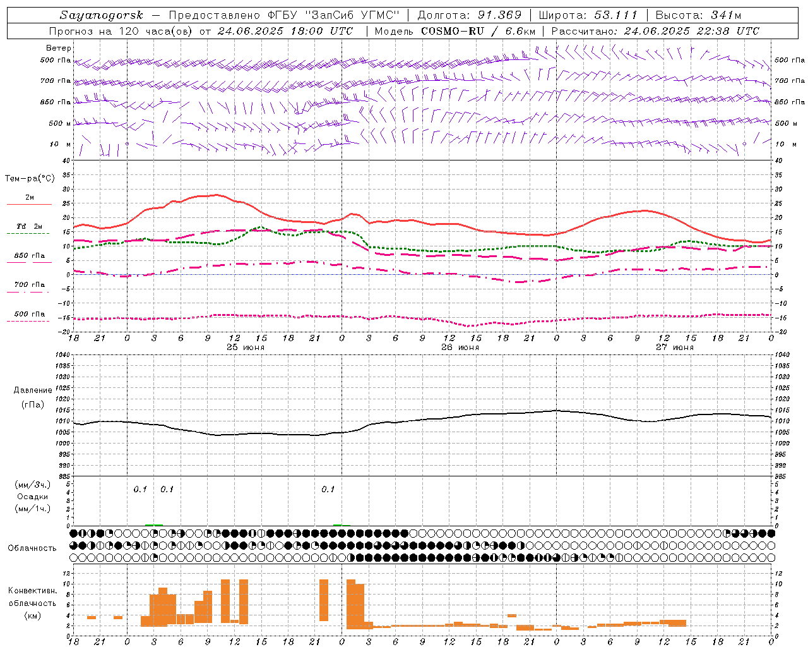The image size is (808, 647).
Task: Click the '10 м' wind level label on left
Action: (x=61, y=144)
